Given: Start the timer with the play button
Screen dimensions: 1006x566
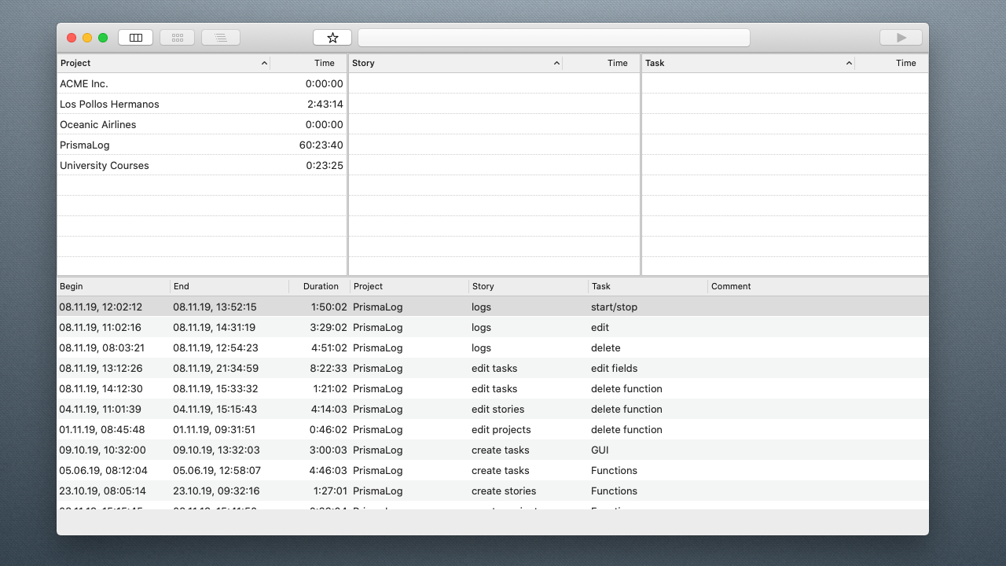Looking at the screenshot, I should [901, 38].
